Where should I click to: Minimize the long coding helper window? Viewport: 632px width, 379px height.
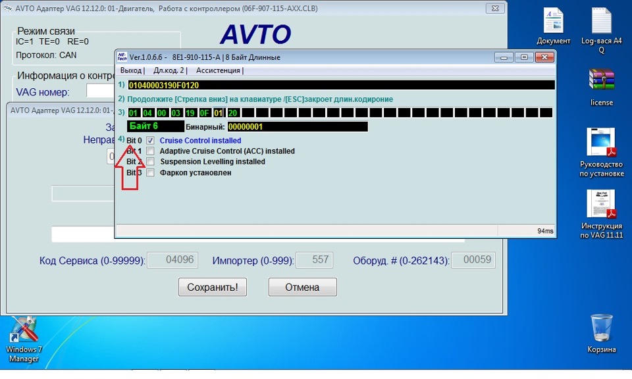point(504,57)
